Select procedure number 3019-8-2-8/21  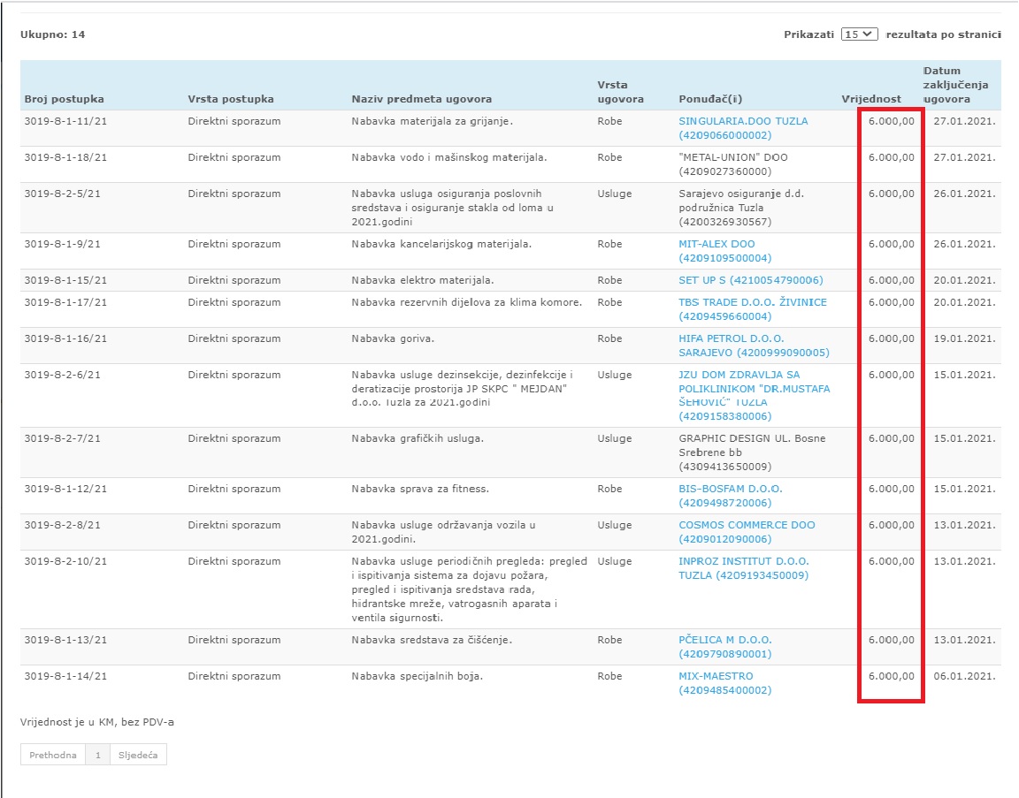[63, 525]
